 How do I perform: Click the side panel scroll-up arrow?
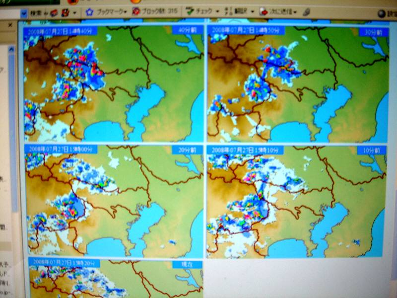click(11, 49)
